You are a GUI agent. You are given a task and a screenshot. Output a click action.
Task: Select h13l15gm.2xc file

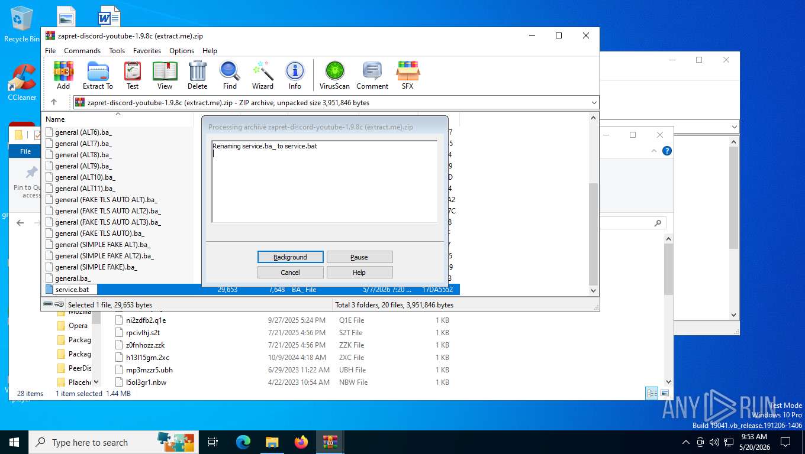147,358
